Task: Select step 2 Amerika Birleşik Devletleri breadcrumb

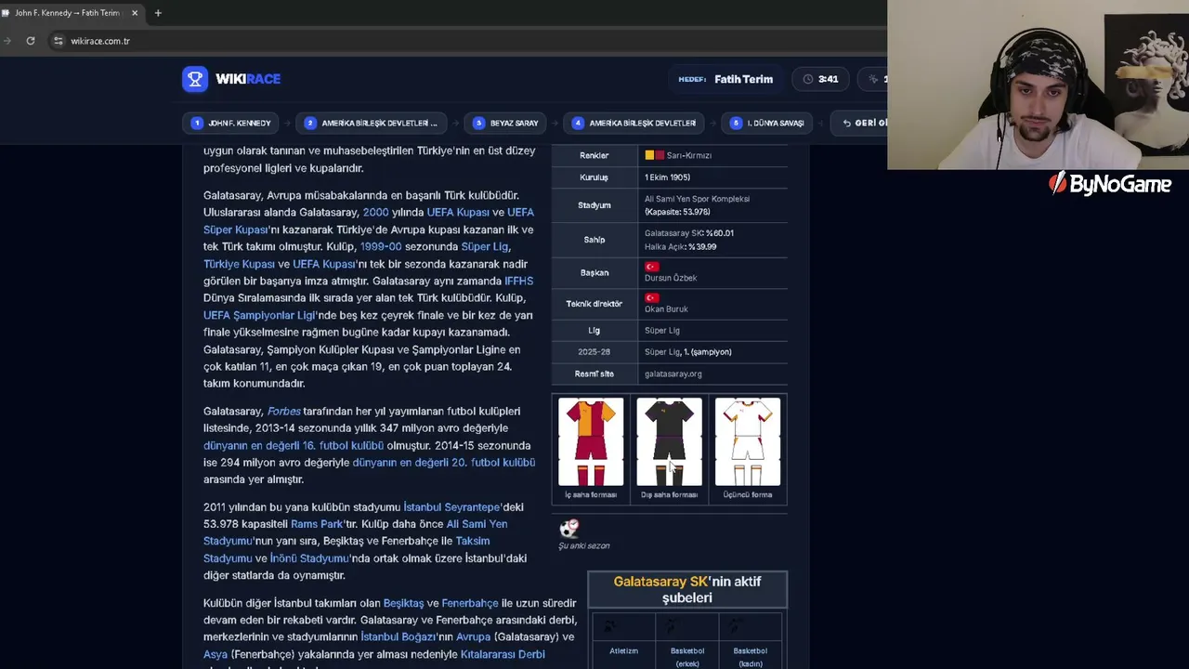Action: (372, 123)
